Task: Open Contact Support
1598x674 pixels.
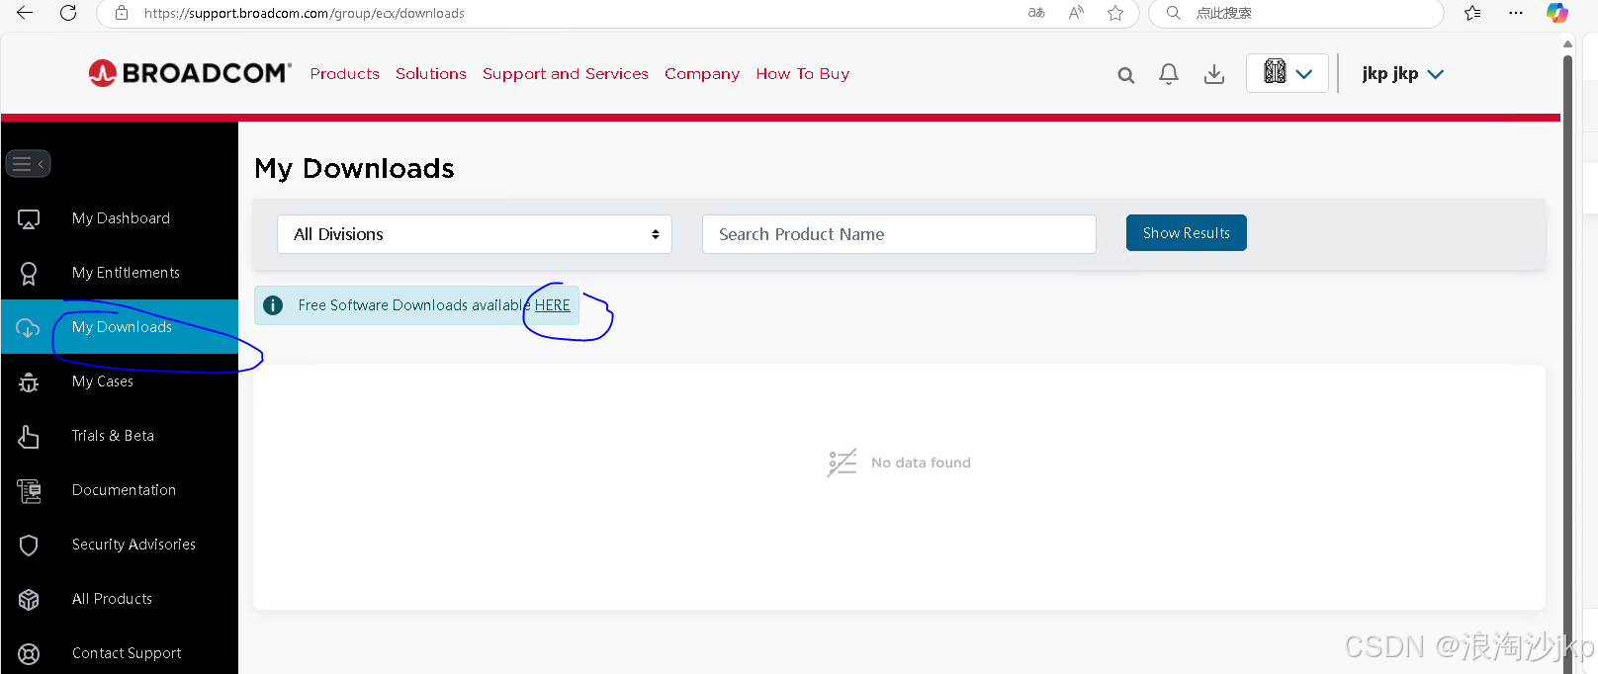Action: coord(127,653)
